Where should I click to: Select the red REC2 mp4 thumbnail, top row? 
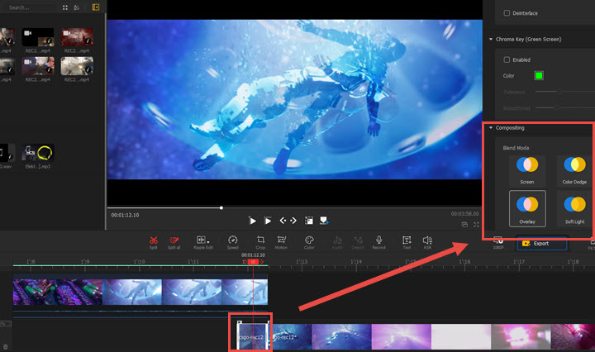click(x=77, y=37)
